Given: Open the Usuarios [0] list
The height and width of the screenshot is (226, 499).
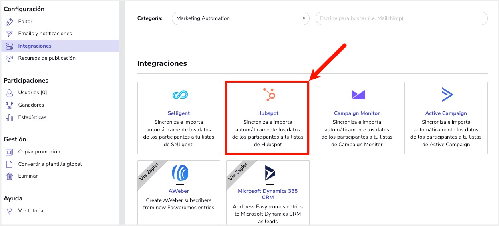Looking at the screenshot, I should click(x=32, y=93).
